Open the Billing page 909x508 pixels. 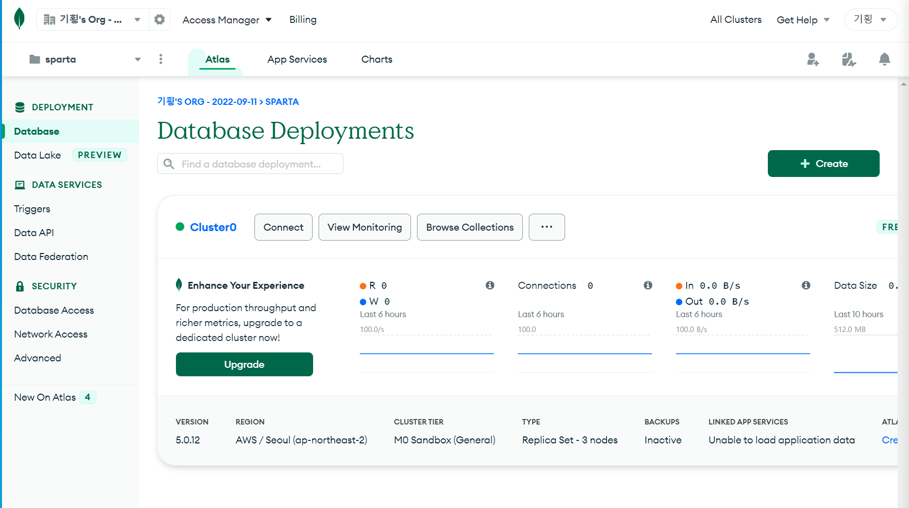[303, 19]
